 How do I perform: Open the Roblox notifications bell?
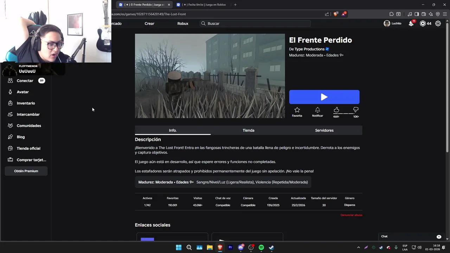tap(411, 24)
